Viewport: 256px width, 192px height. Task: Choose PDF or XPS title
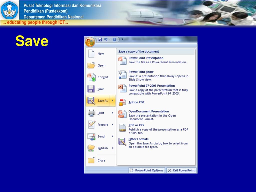point(136,125)
